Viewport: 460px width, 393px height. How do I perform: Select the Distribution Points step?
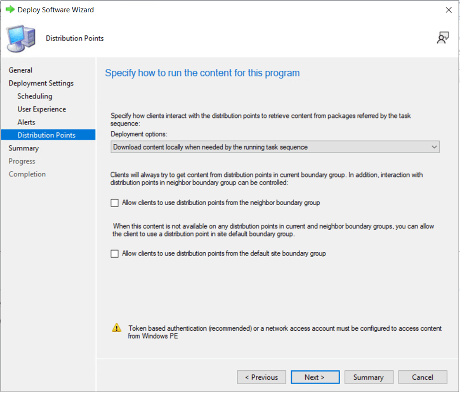tap(46, 135)
